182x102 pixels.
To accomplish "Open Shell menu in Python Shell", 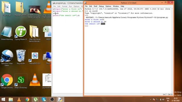I will pyautogui.click(x=96, y=6).
